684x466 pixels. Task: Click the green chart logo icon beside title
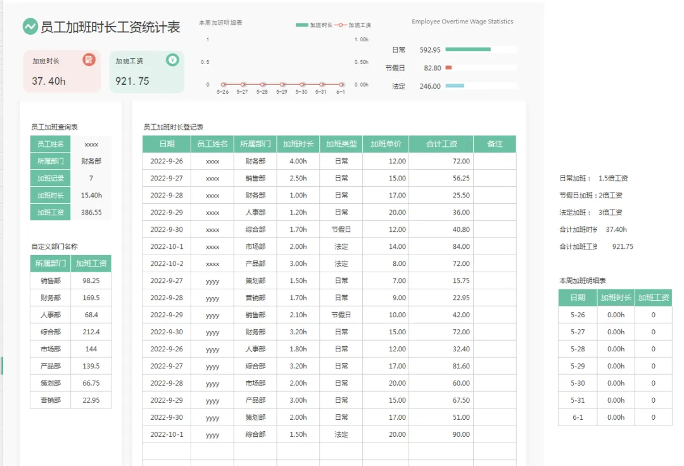(x=30, y=27)
